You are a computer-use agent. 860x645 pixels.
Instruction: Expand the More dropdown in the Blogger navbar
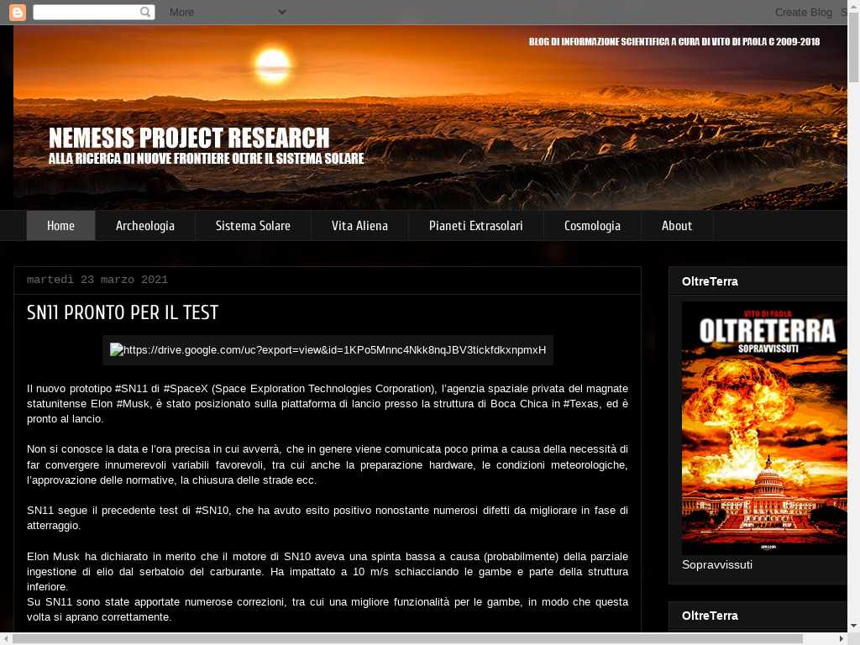click(x=227, y=12)
